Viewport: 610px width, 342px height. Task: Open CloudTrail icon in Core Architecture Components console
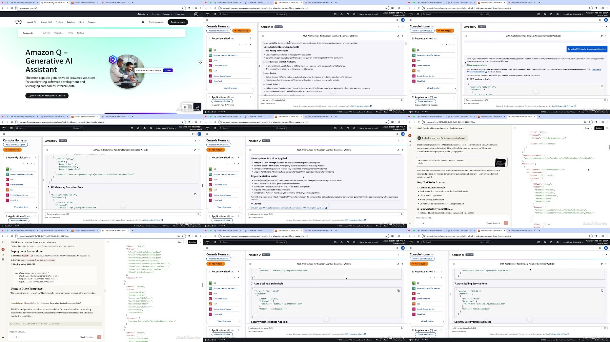(x=210, y=81)
